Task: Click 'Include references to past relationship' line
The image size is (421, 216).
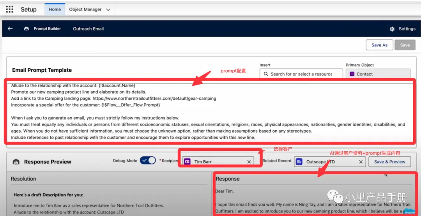Action: (x=133, y=138)
